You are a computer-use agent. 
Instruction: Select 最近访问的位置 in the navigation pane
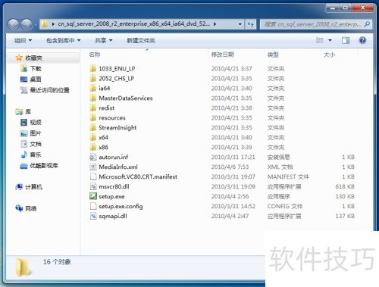[49, 90]
